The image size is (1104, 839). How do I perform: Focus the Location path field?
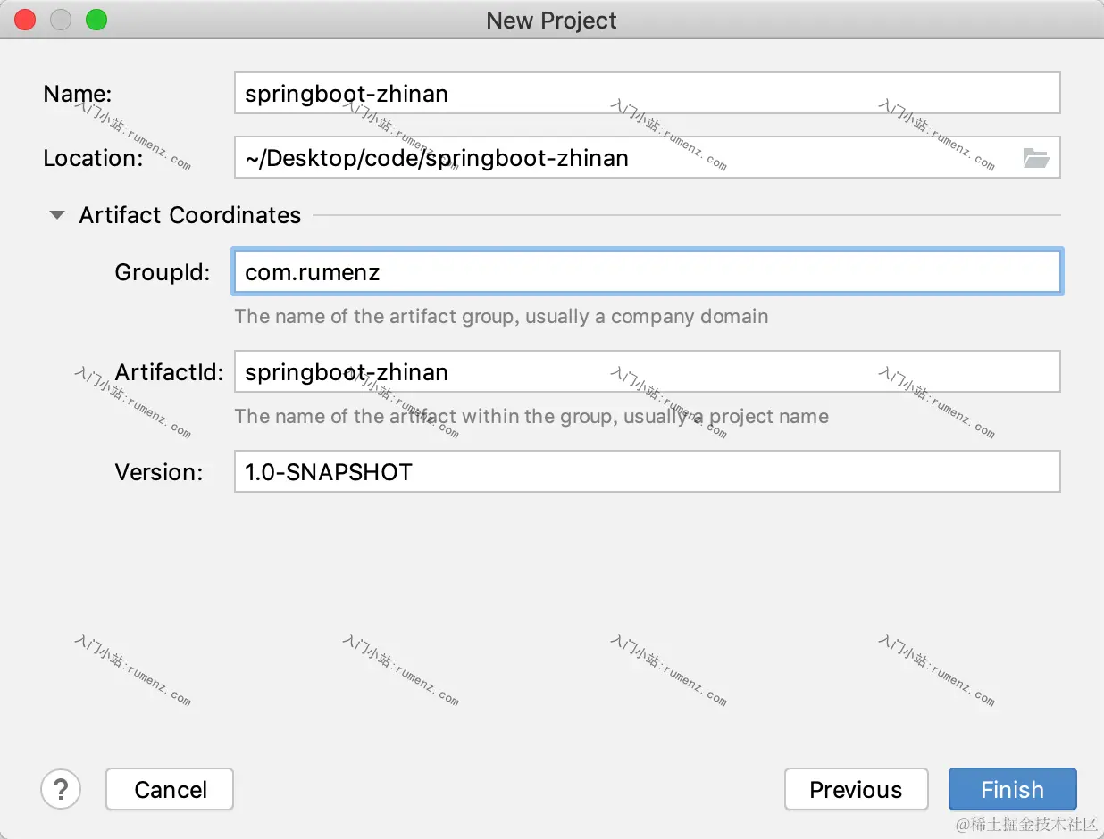[647, 158]
